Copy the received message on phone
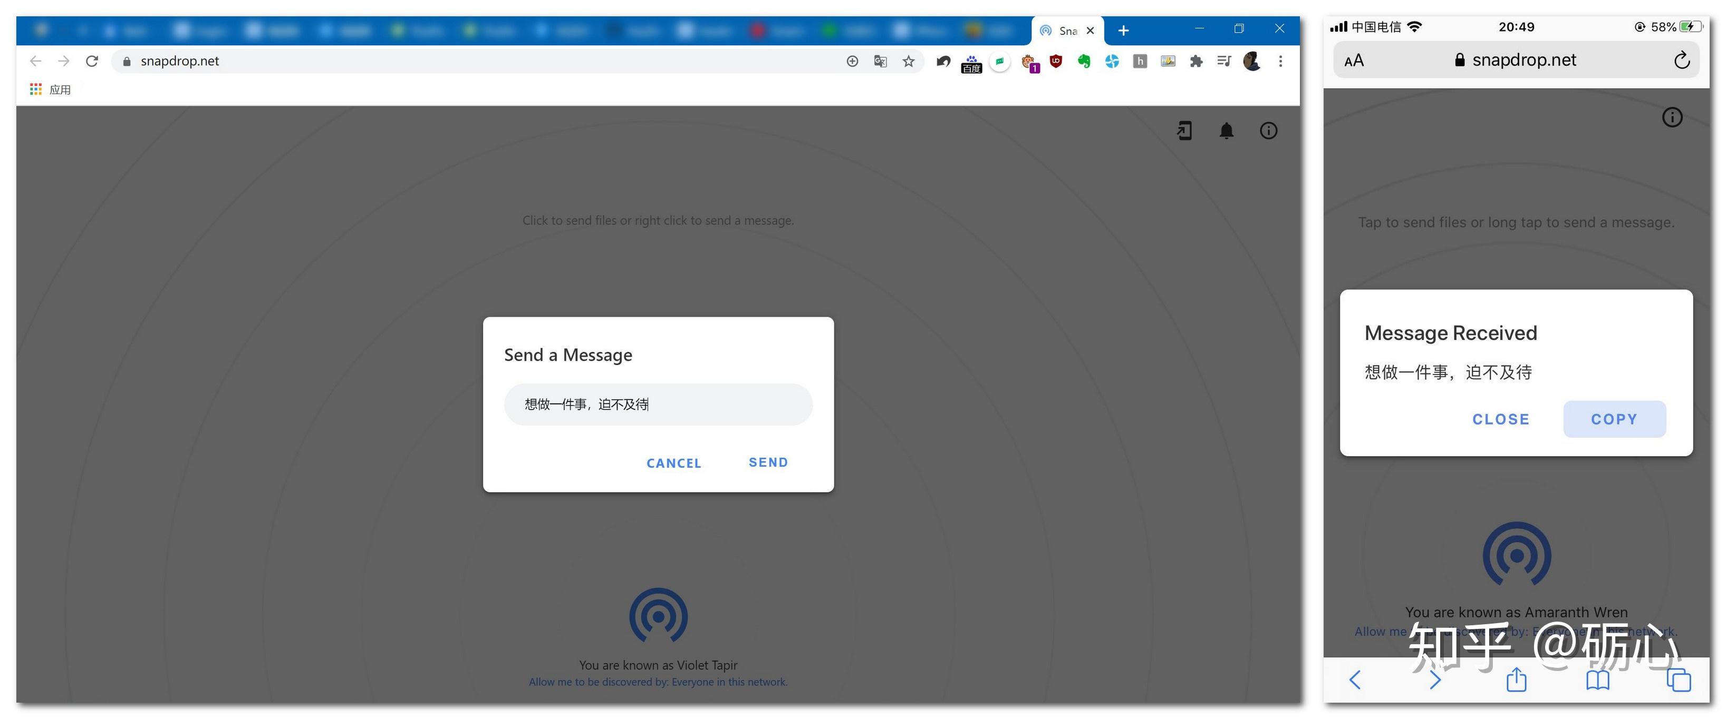 point(1615,420)
